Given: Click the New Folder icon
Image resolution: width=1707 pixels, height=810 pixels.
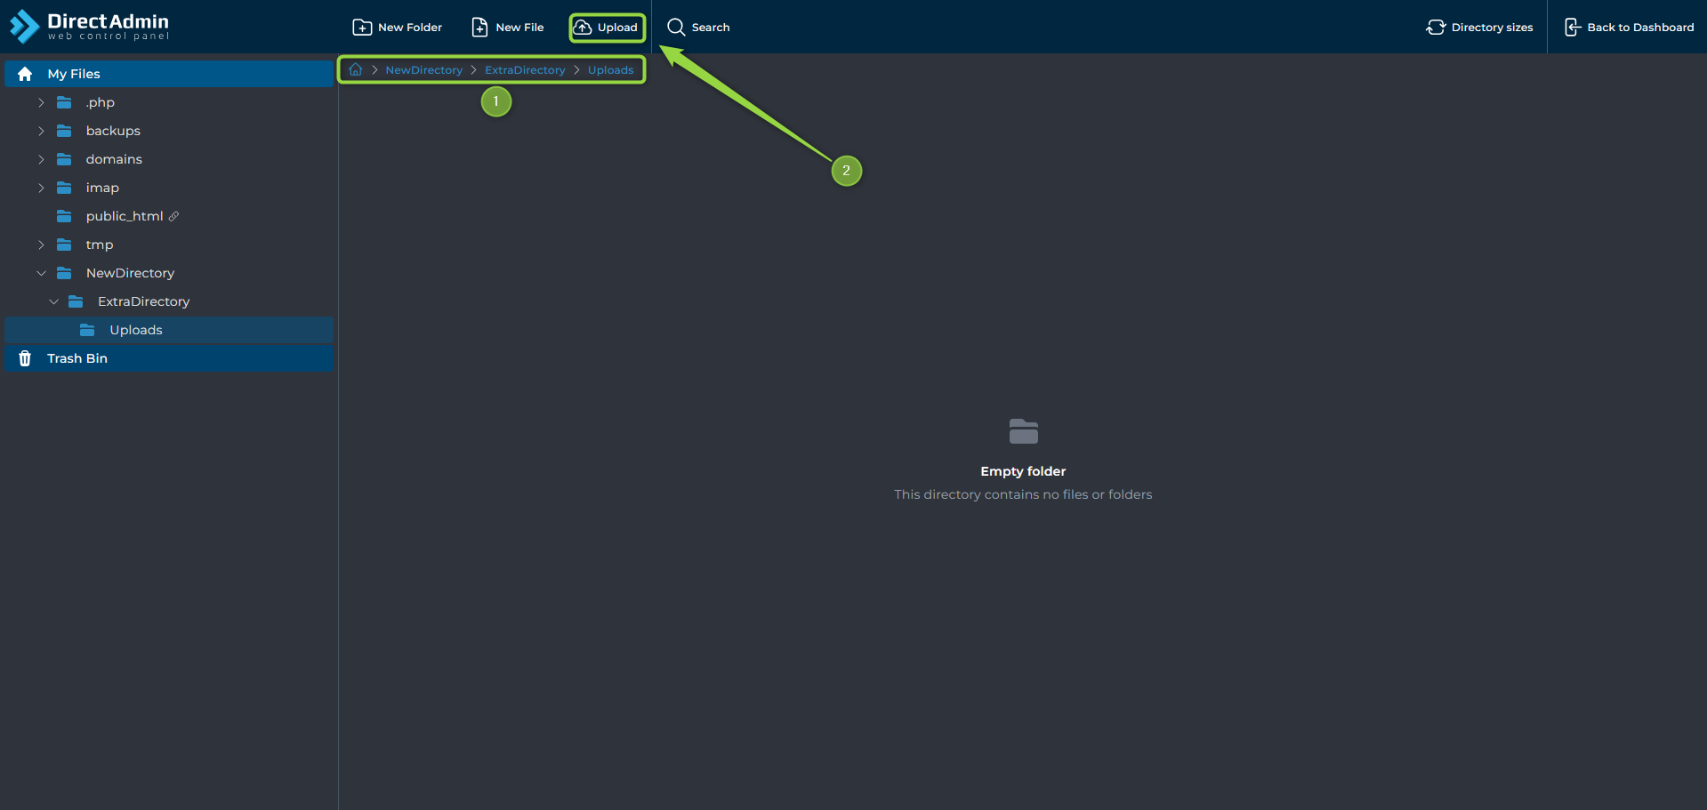Looking at the screenshot, I should (362, 28).
